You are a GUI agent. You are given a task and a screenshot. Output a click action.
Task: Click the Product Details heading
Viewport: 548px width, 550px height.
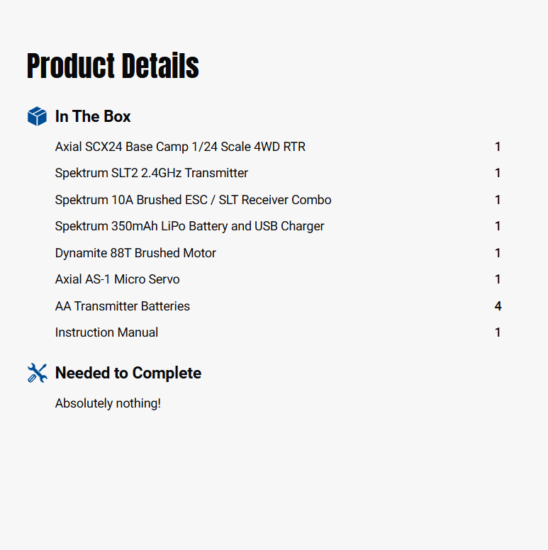pyautogui.click(x=113, y=66)
